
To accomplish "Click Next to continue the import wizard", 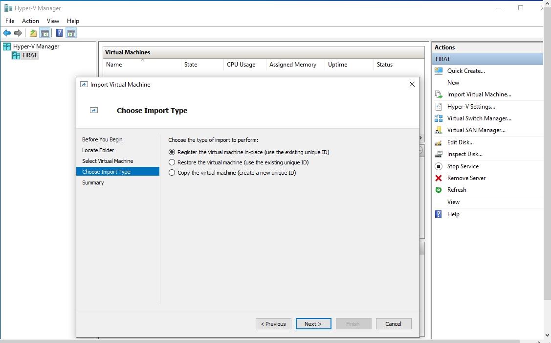I will click(313, 324).
